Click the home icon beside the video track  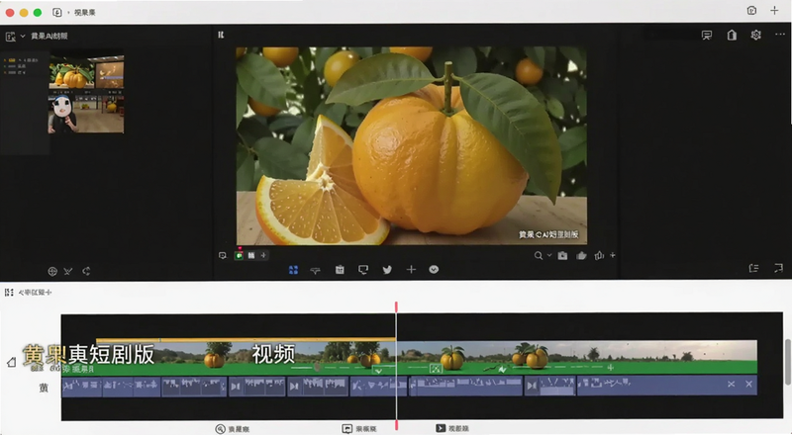pos(12,362)
